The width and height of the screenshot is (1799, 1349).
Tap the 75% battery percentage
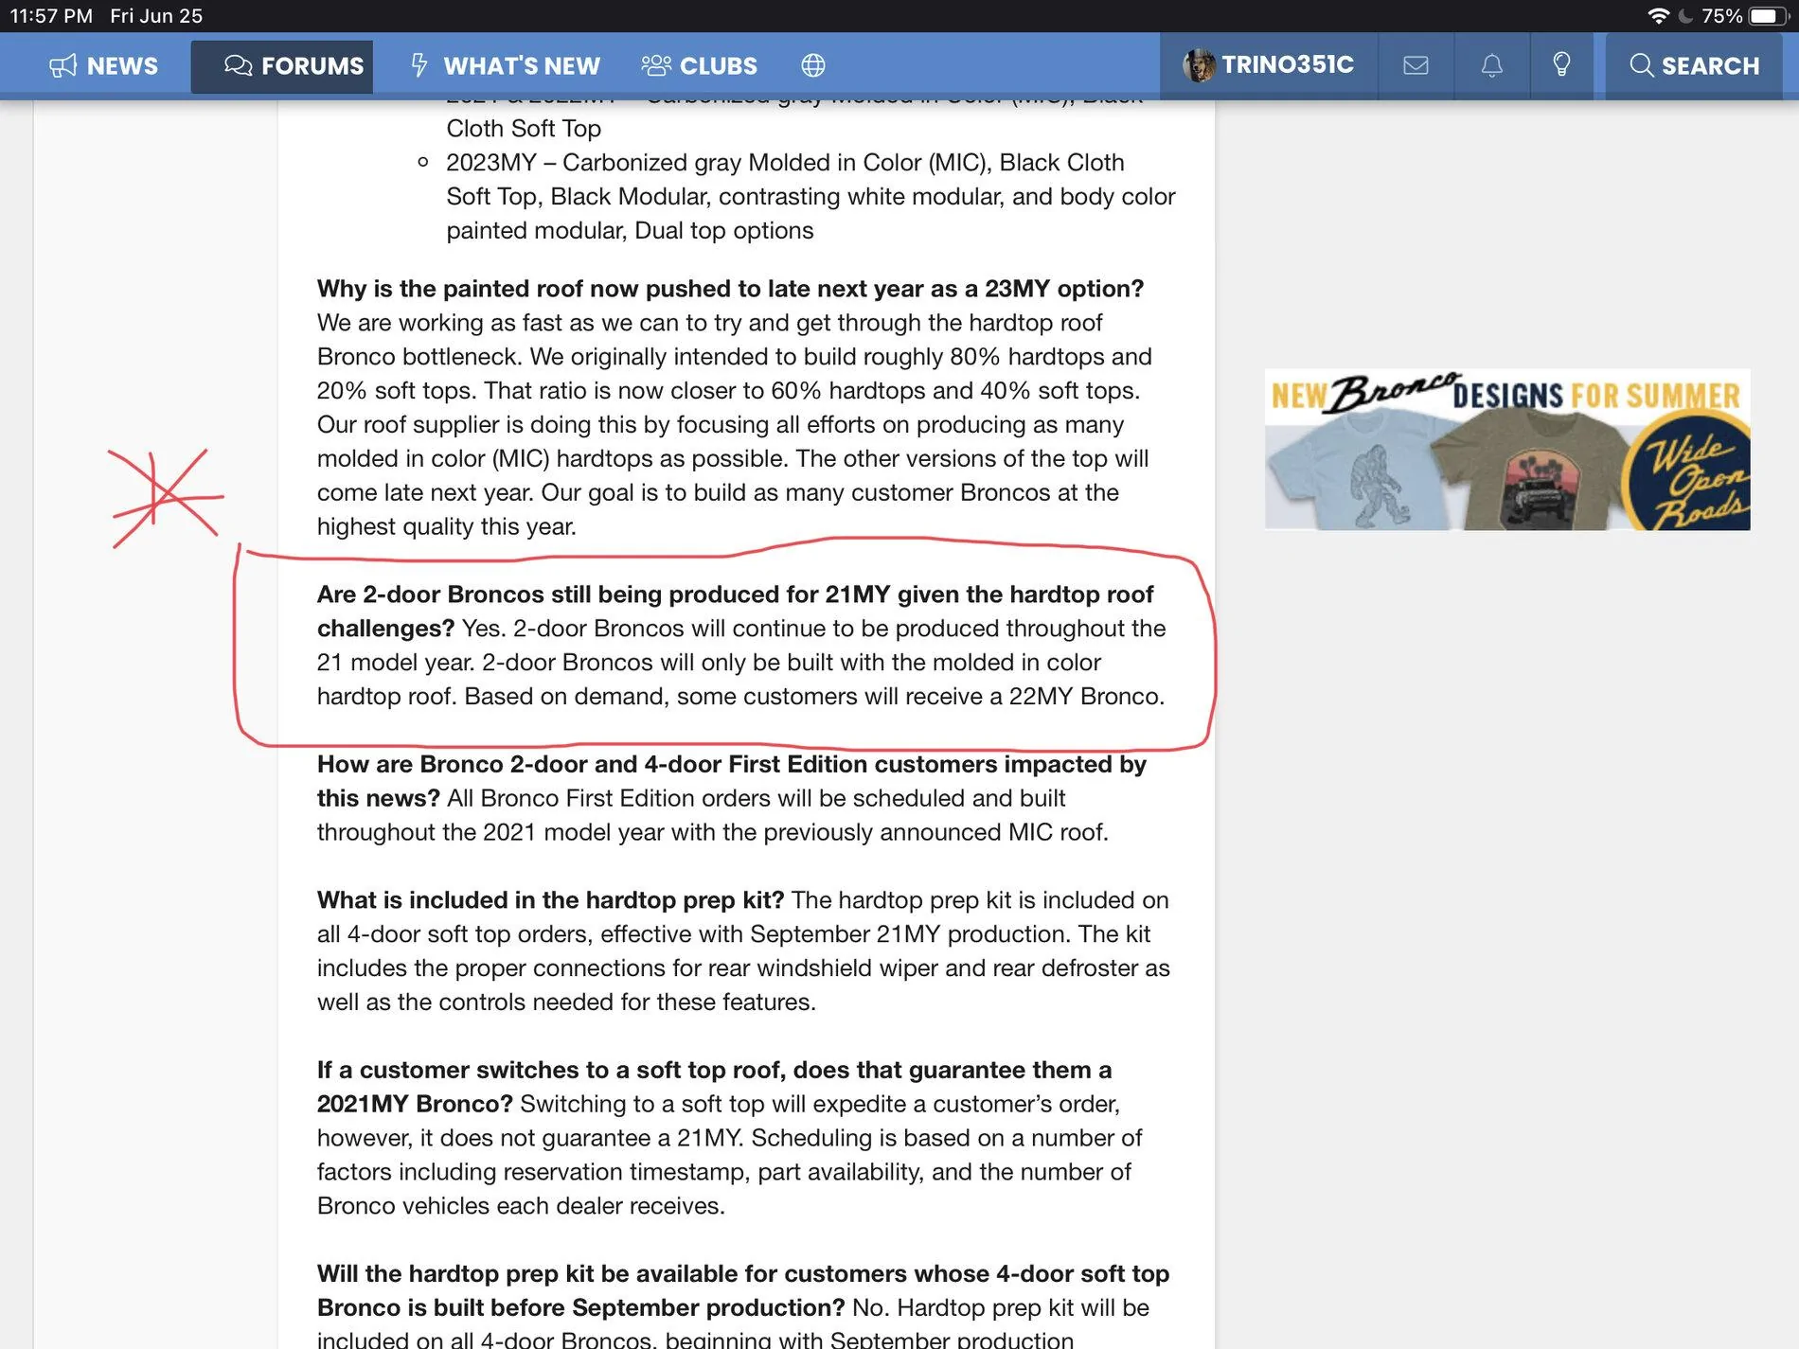click(1721, 16)
